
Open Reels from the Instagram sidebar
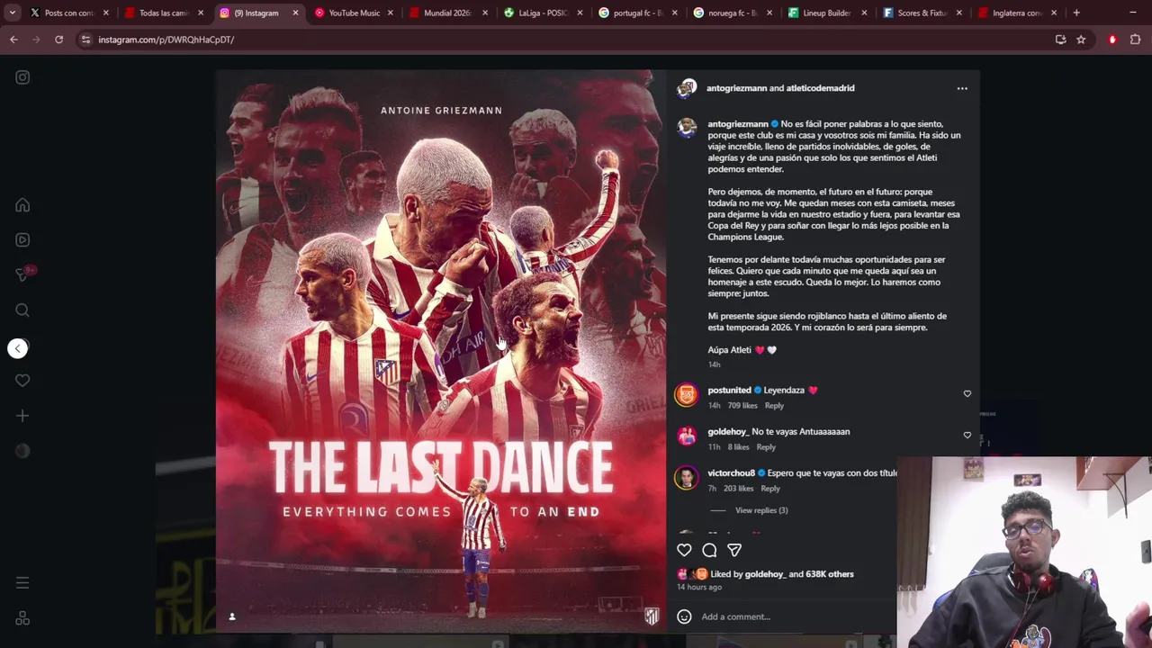pos(22,239)
